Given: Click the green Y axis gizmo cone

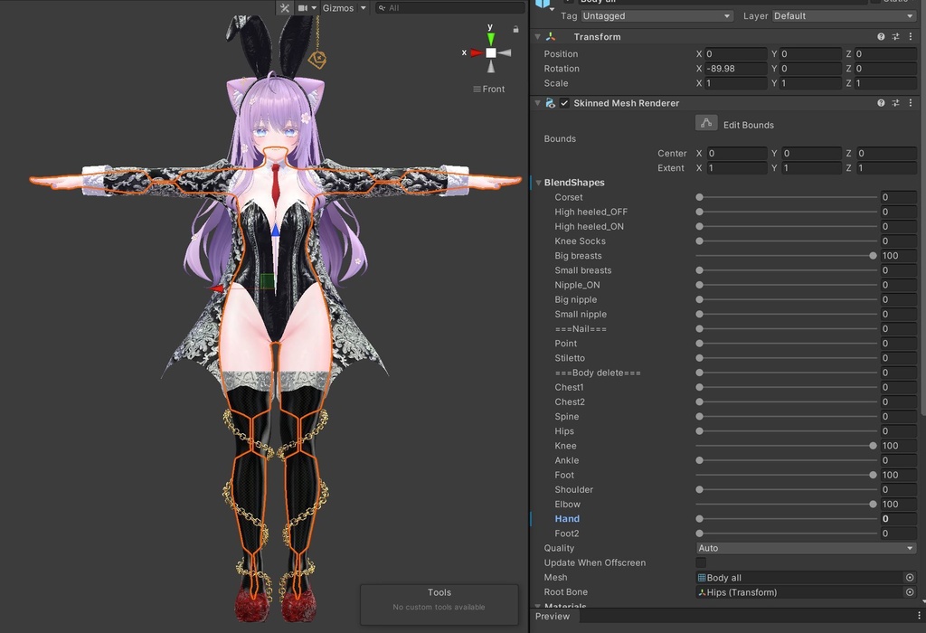Looking at the screenshot, I should pos(491,39).
